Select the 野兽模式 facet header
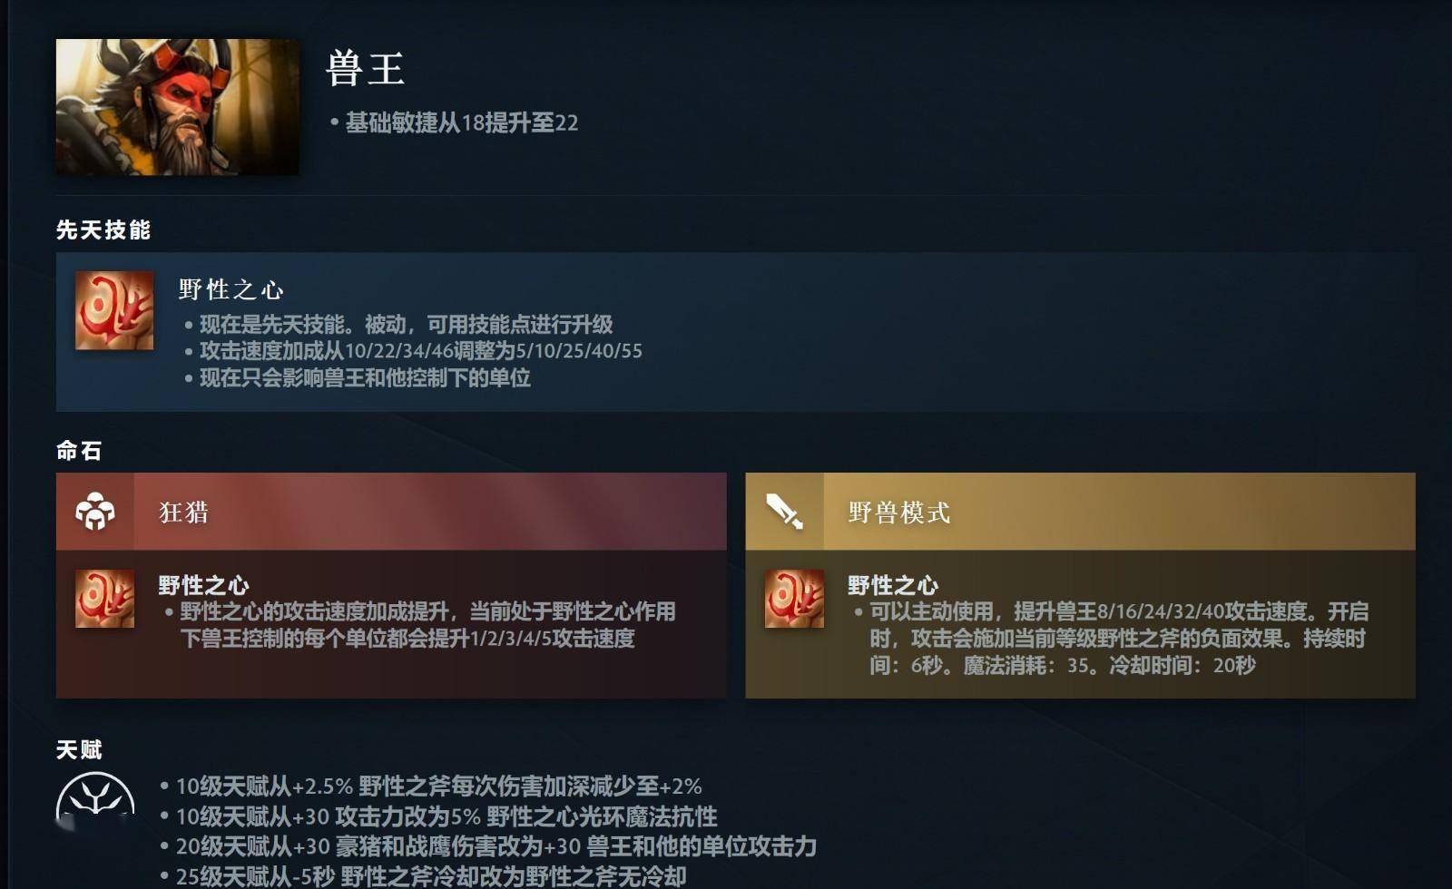Viewport: 1452px width, 889px height. coord(1080,512)
